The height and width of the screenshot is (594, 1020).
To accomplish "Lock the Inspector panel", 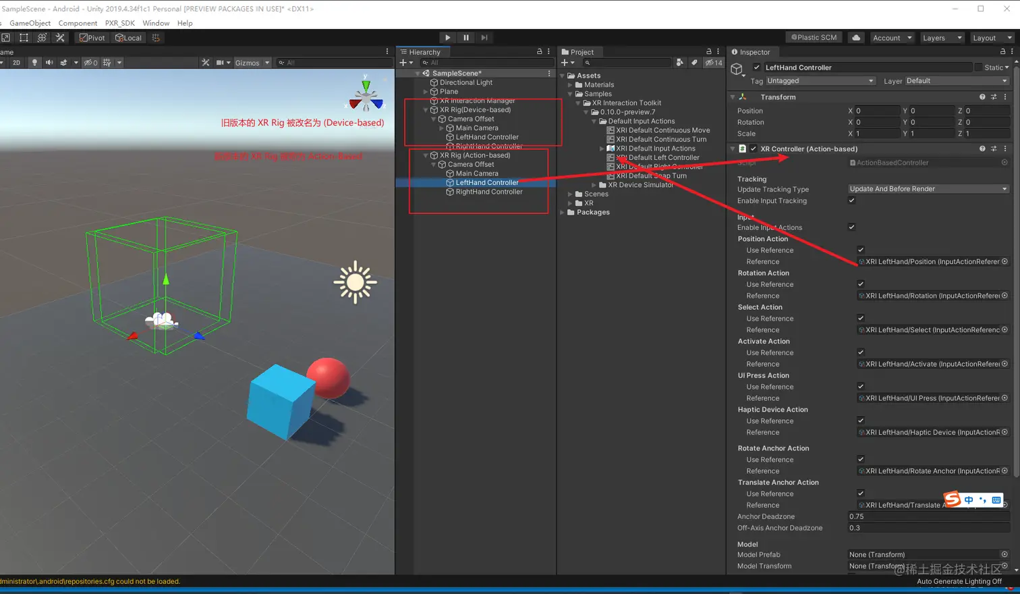I will 1002,51.
